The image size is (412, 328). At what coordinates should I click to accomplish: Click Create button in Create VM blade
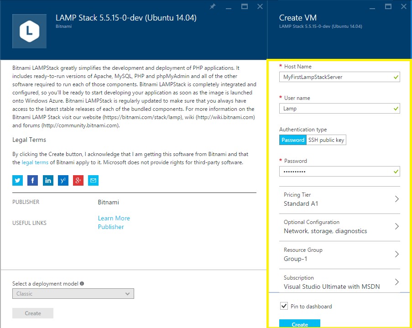pos(300,324)
